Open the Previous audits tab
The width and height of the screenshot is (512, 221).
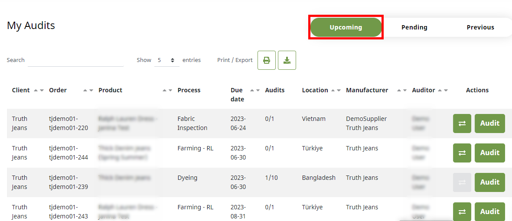point(480,27)
